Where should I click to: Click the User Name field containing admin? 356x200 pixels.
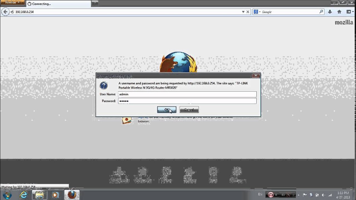pos(187,94)
